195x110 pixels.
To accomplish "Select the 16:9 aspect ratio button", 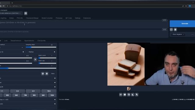I will (x=49, y=91).
